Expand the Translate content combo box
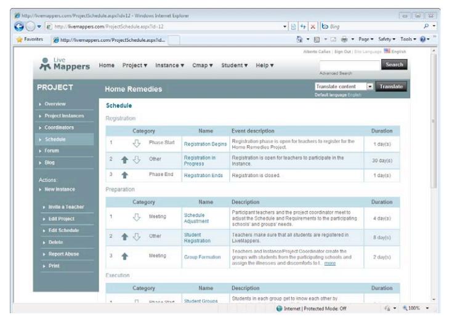Viewport: 452px width, 323px height. (x=370, y=86)
